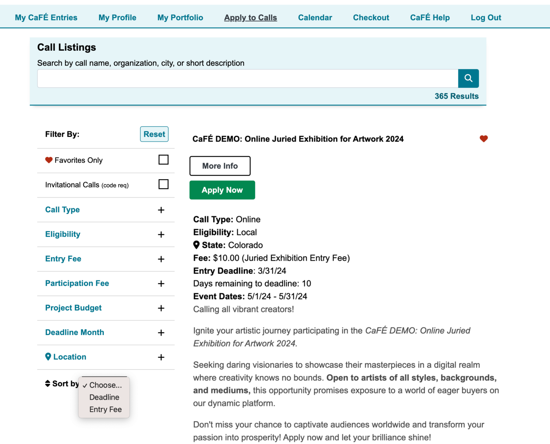Click the magnifying glass search icon
550x444 pixels.
coord(468,78)
